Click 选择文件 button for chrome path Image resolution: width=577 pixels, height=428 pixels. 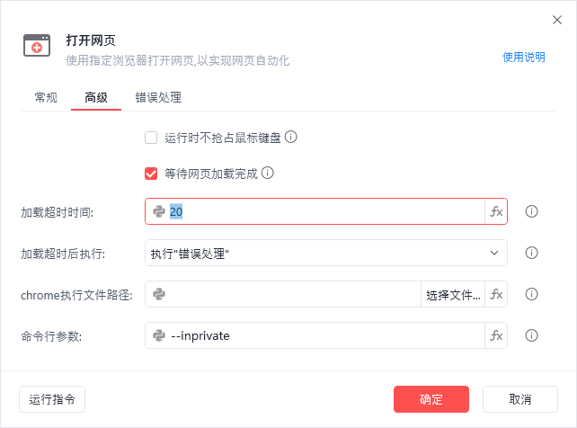pos(453,294)
